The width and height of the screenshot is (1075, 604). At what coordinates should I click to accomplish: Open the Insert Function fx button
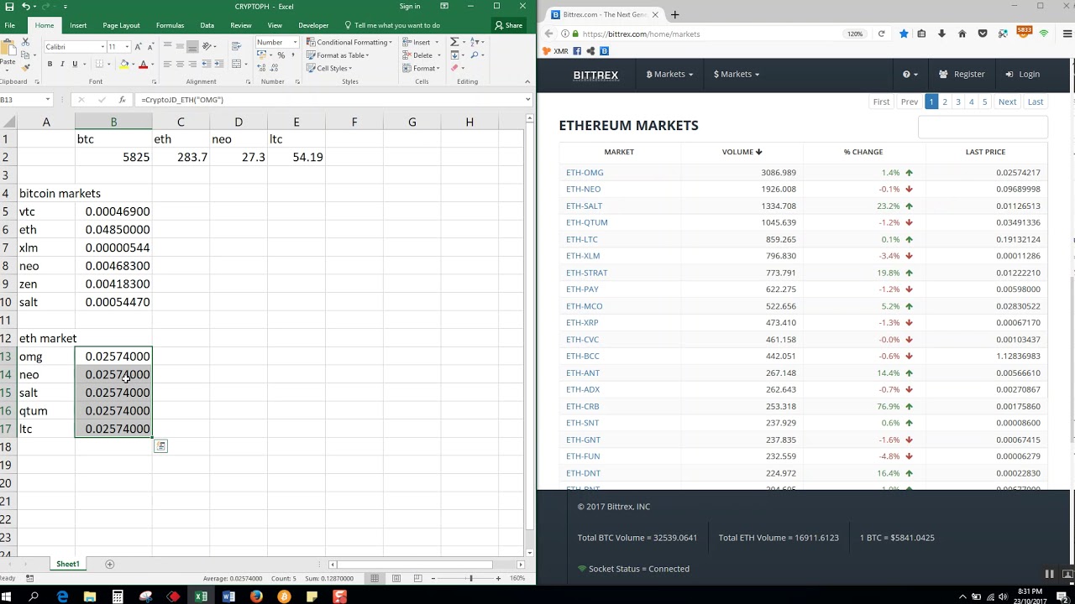[x=122, y=99]
